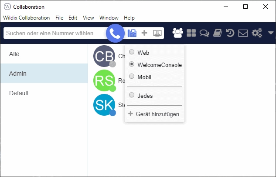Select the WelcomeConsole radio button

coord(132,64)
